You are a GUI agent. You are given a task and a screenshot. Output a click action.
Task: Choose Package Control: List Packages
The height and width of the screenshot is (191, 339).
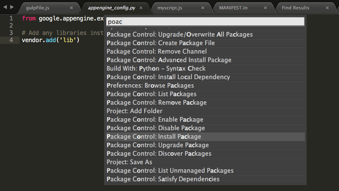pyautogui.click(x=205, y=94)
